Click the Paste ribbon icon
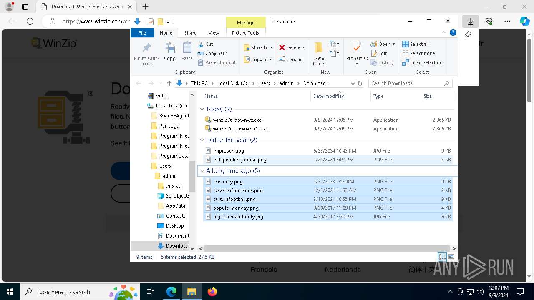This screenshot has height=300, width=534. 187,48
